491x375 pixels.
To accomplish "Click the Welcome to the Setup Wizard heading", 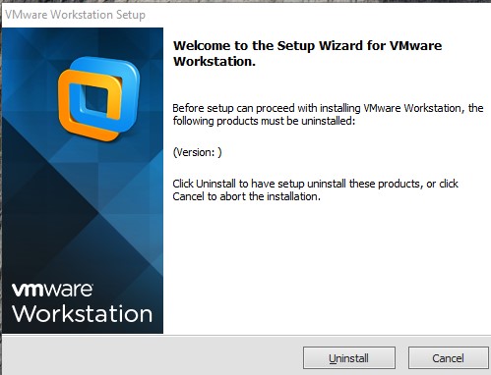I will tap(307, 53).
